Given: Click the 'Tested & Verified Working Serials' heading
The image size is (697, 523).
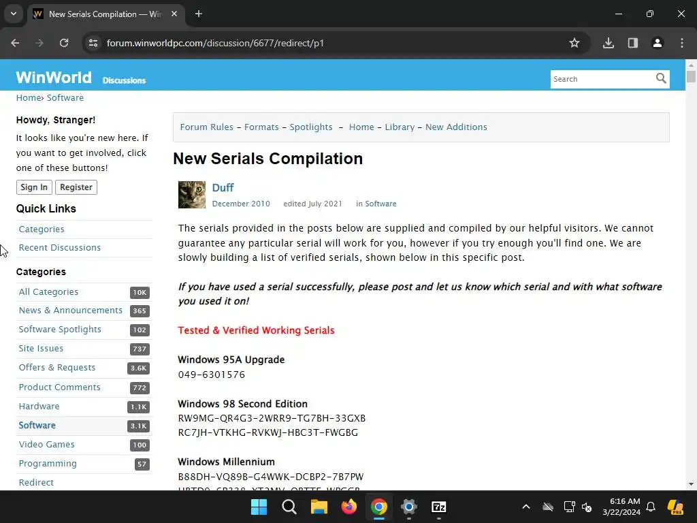Looking at the screenshot, I should (256, 330).
